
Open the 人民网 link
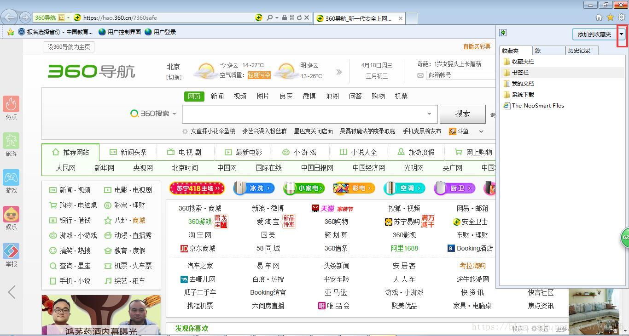coord(66,168)
